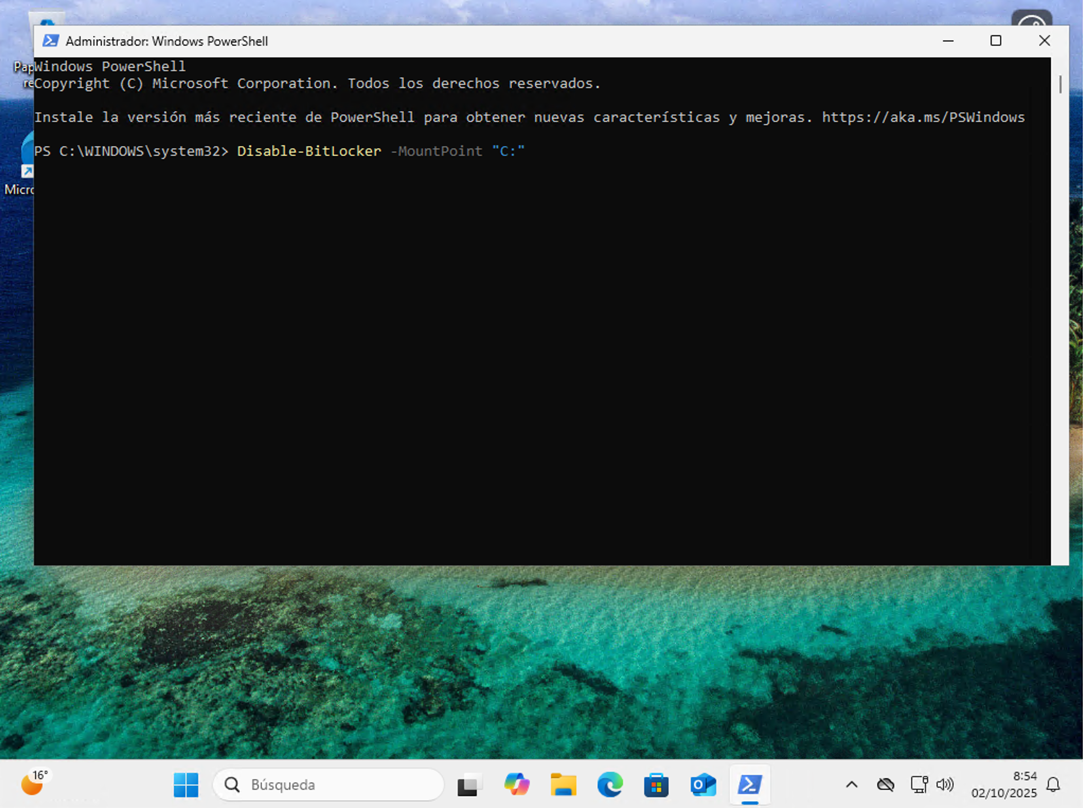Launch Copilot from the taskbar

click(x=517, y=784)
